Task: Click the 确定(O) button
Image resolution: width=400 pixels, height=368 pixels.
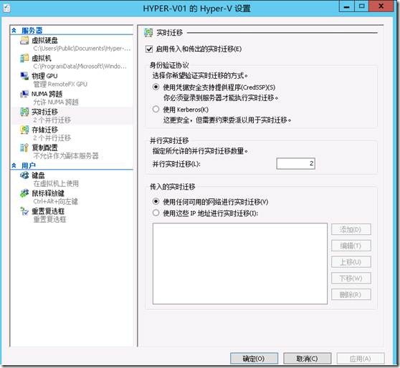Action: (254, 359)
